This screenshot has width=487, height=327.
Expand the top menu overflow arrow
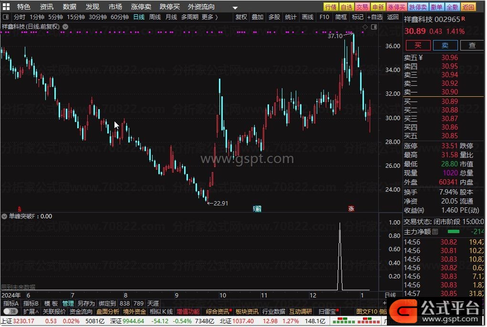click(235, 8)
